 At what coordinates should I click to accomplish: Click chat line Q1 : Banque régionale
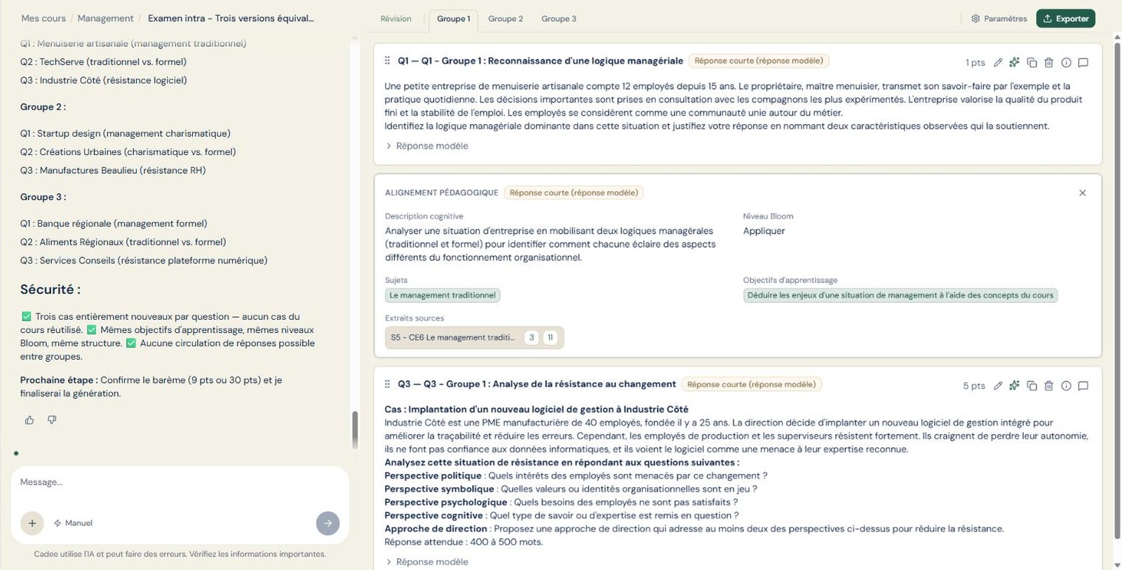114,224
